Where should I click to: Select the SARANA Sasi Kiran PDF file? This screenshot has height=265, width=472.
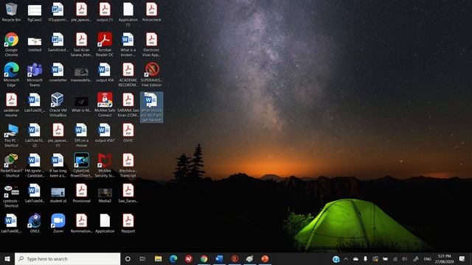click(128, 105)
